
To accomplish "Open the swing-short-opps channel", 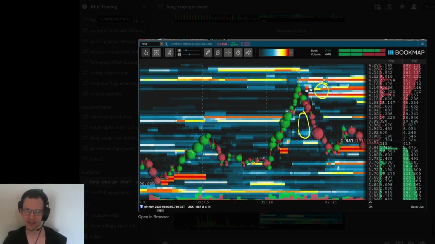I will [x=109, y=73].
